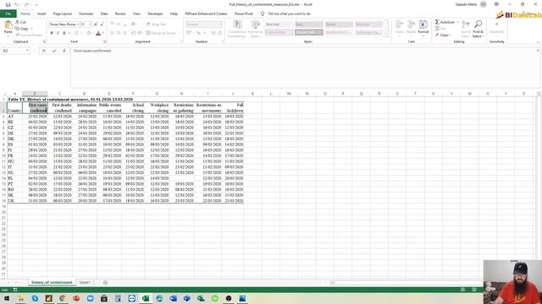Cut the selection with the scissors icon

[x=20, y=22]
